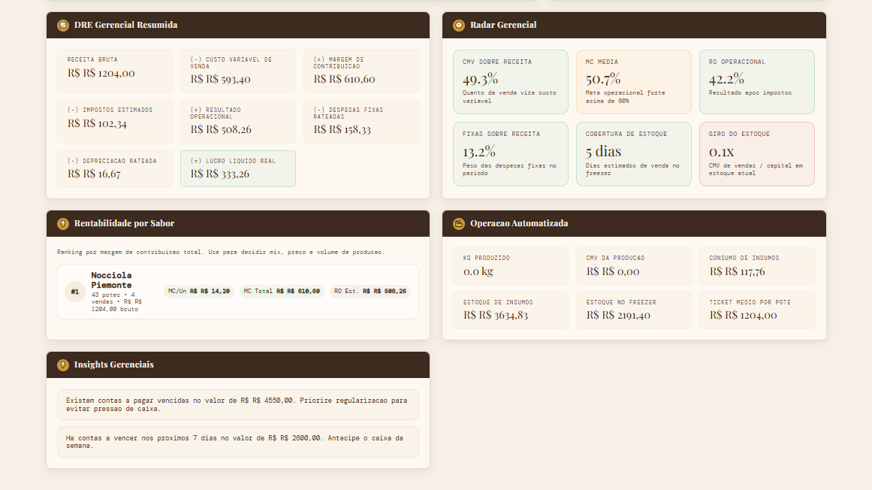Select the MC/Un R$ 14,20 chip
This screenshot has width=872, height=490.
click(x=199, y=291)
